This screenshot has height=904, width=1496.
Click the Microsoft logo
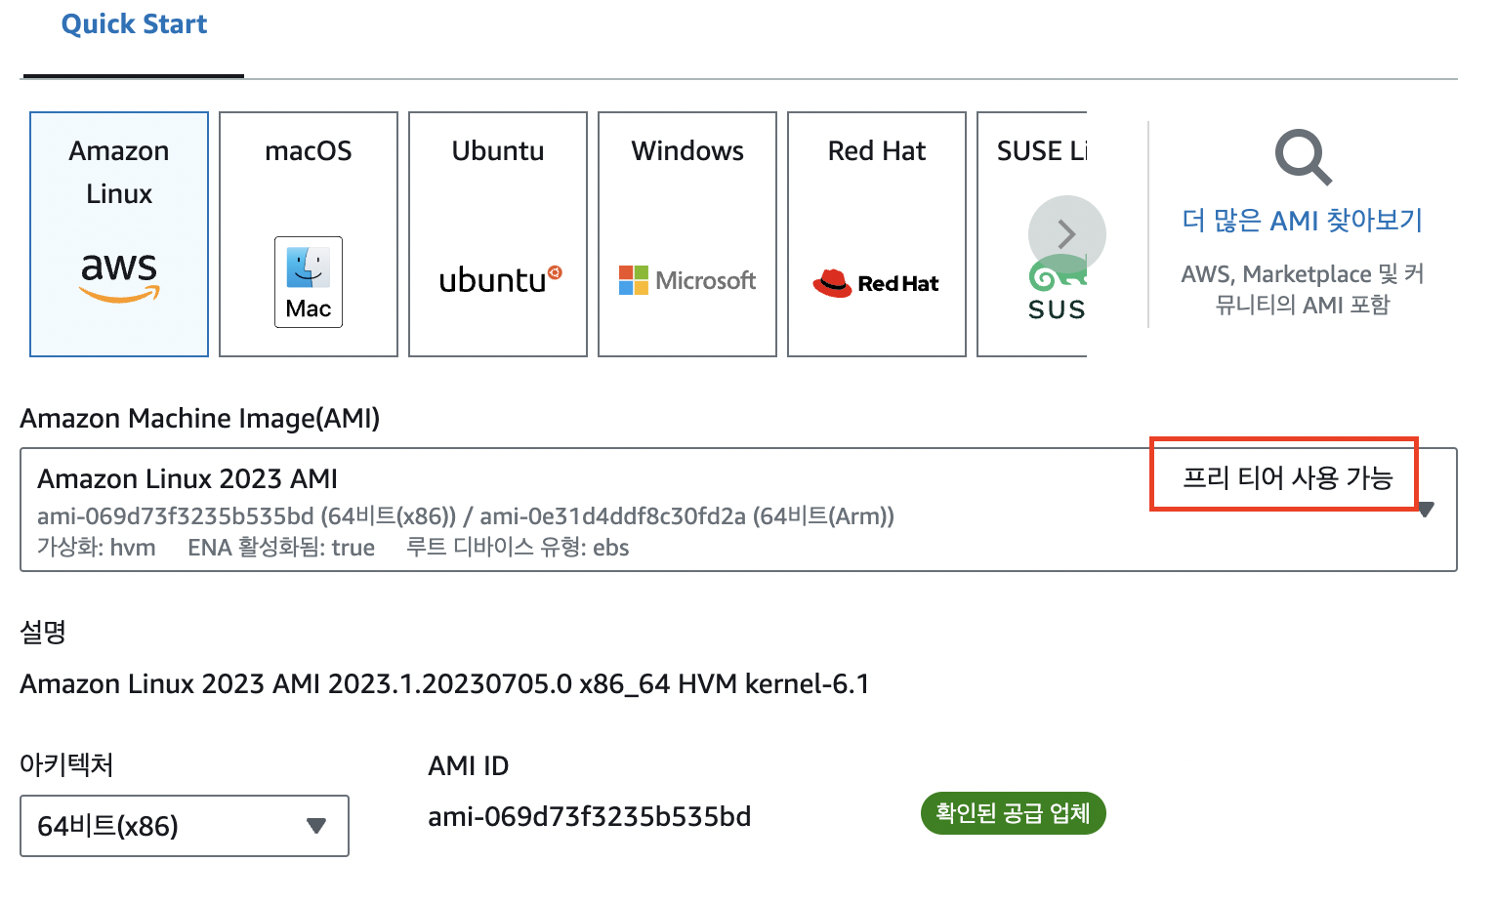687,281
